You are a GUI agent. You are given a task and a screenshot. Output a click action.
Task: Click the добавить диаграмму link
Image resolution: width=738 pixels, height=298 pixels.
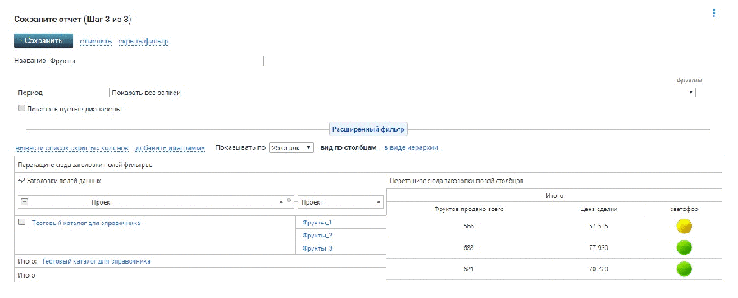[x=170, y=147]
